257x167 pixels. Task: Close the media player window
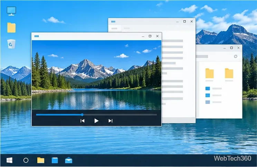tap(158, 36)
